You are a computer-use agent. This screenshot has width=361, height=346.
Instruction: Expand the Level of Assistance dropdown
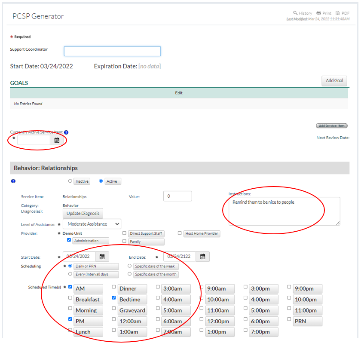click(92, 224)
